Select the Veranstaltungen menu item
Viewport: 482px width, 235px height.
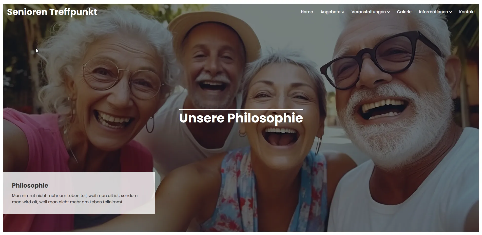369,12
